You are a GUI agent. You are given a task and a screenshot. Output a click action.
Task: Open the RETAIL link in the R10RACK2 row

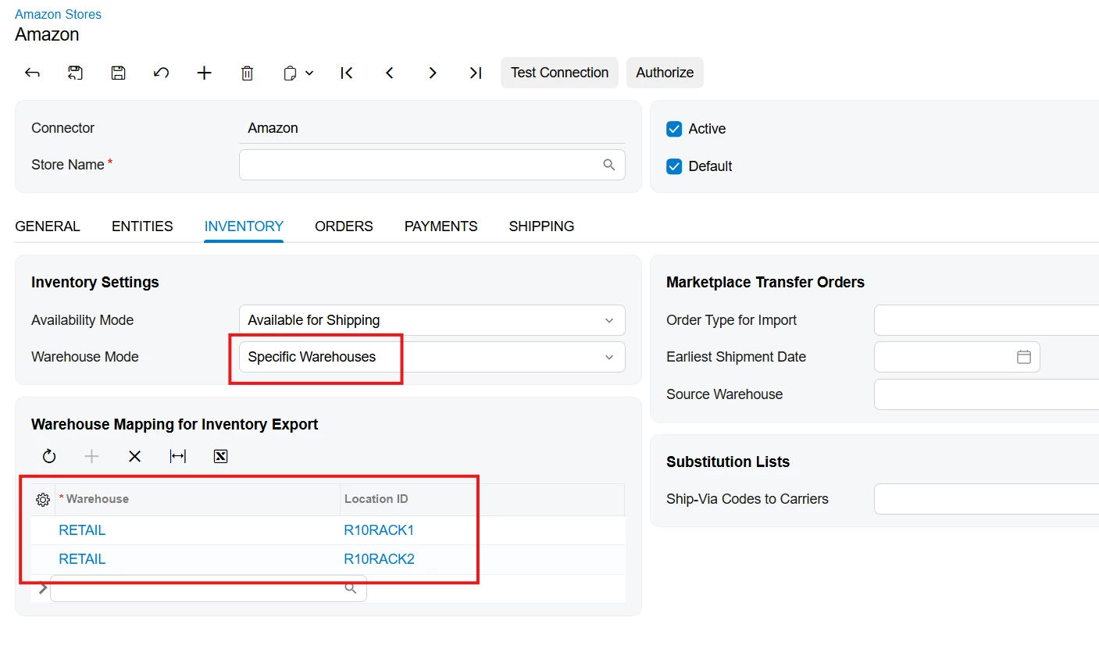[82, 559]
